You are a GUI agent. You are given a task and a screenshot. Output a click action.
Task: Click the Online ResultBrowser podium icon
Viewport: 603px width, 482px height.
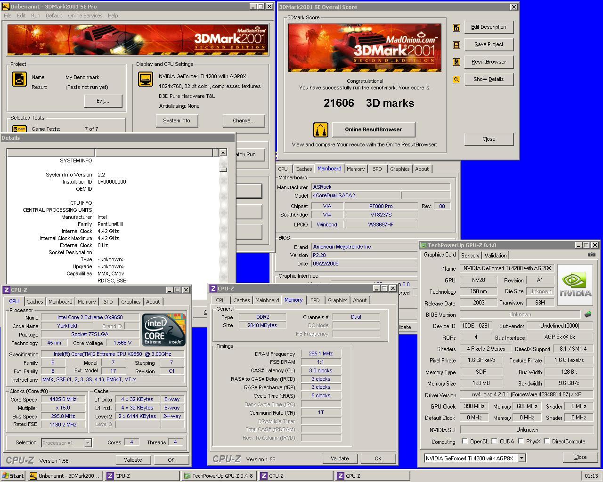click(x=321, y=130)
